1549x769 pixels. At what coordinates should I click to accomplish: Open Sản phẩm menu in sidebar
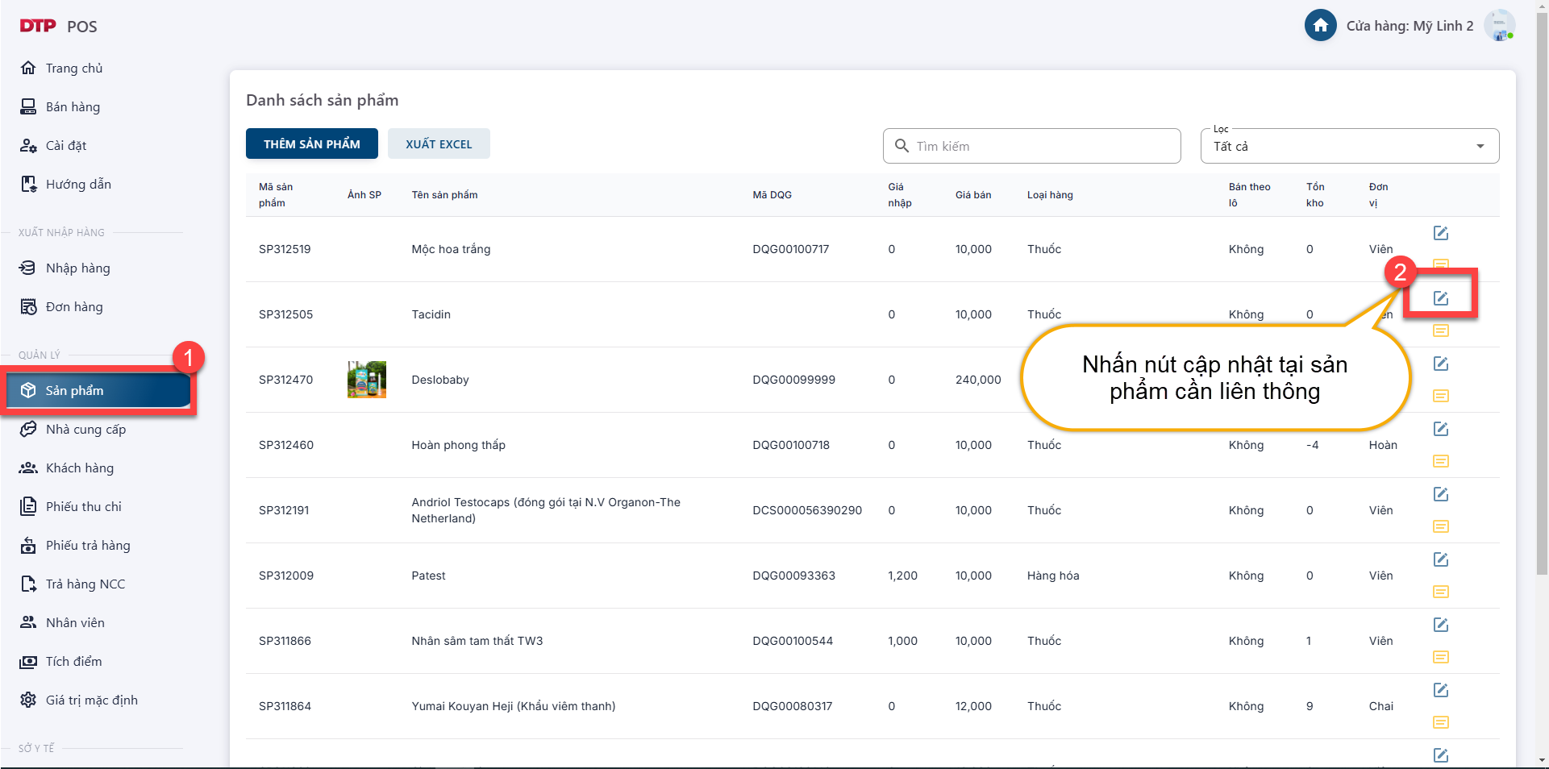click(98, 391)
